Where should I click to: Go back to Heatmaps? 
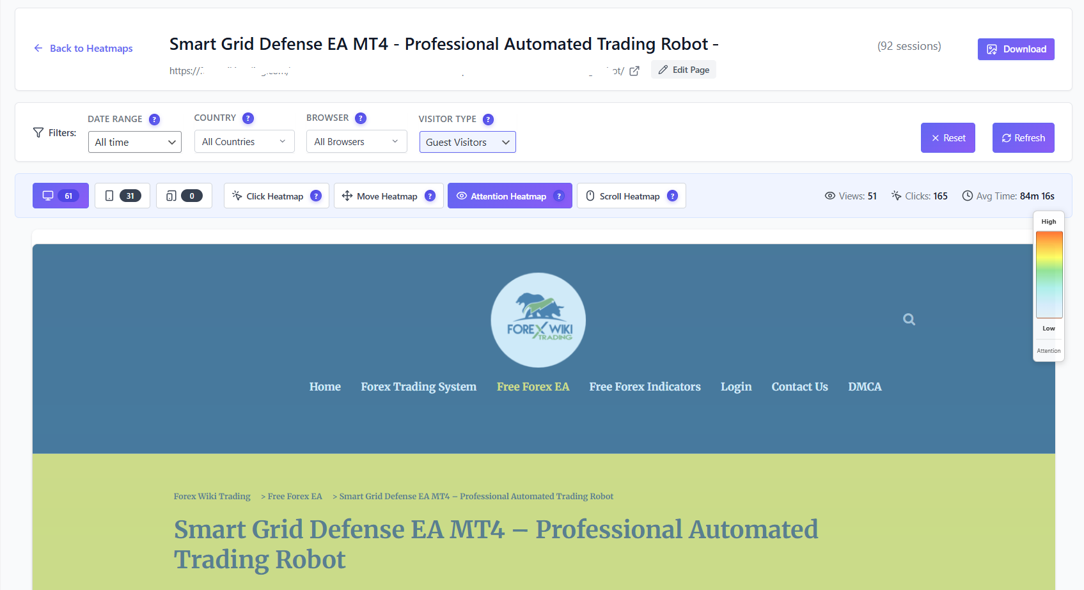tap(83, 49)
